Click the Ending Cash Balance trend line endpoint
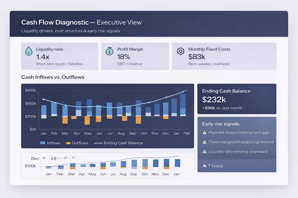298x198 pixels. (x=188, y=89)
